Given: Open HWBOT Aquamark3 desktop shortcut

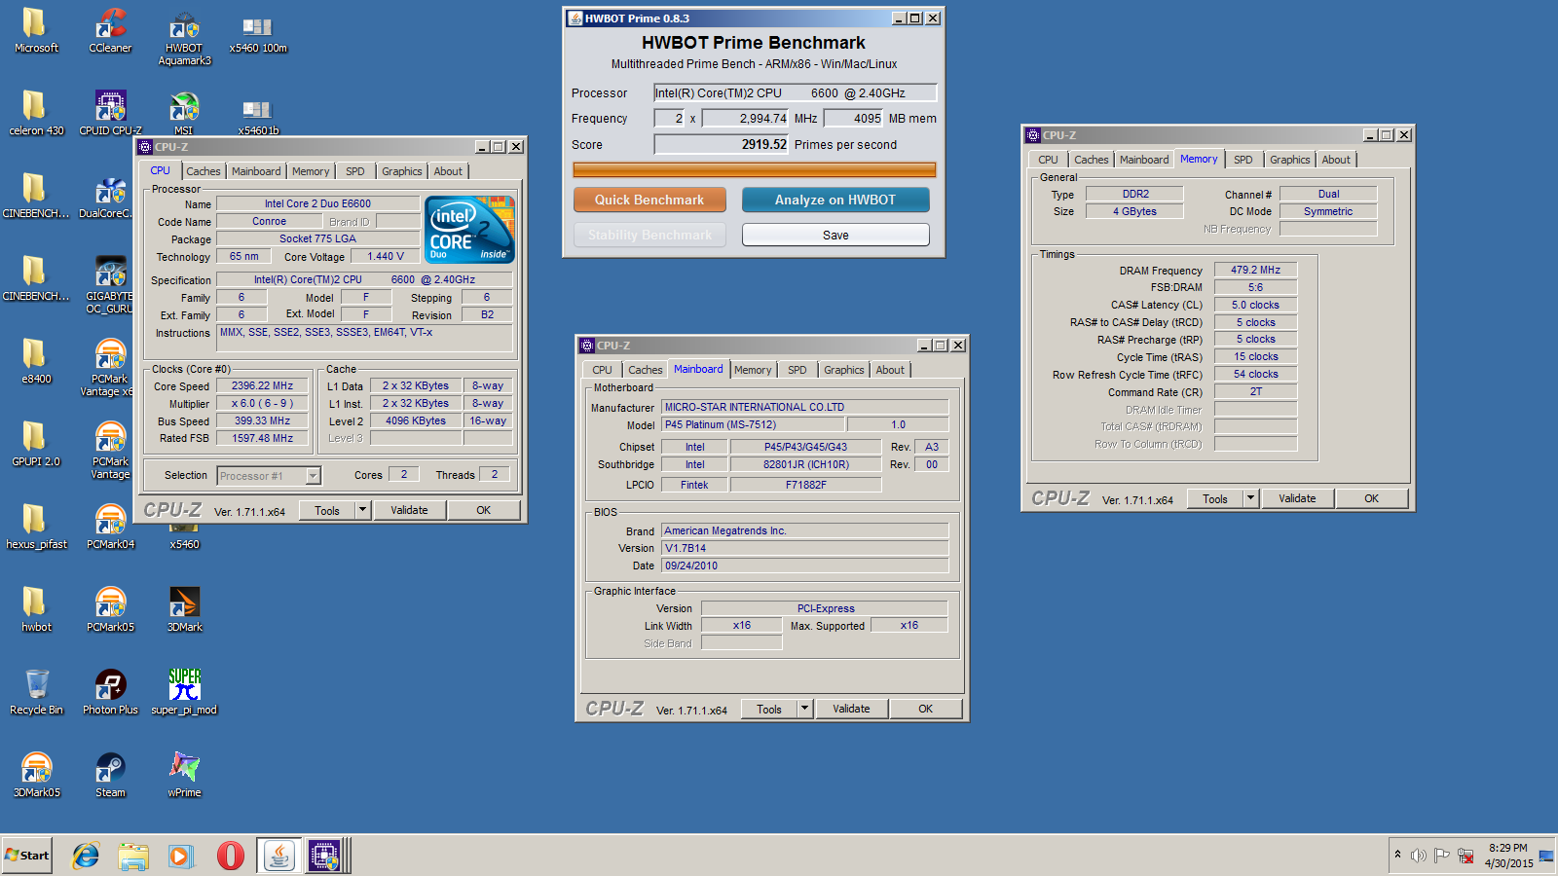Looking at the screenshot, I should click(184, 37).
